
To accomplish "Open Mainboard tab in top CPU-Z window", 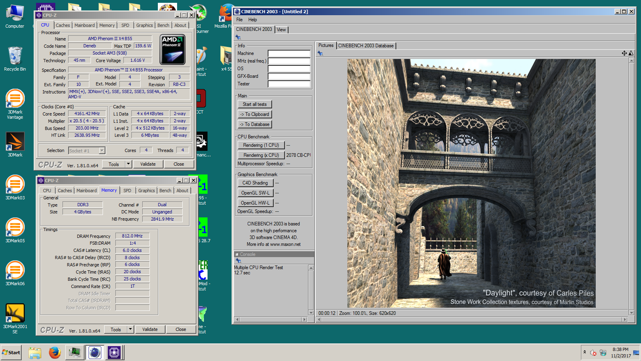I will [85, 25].
